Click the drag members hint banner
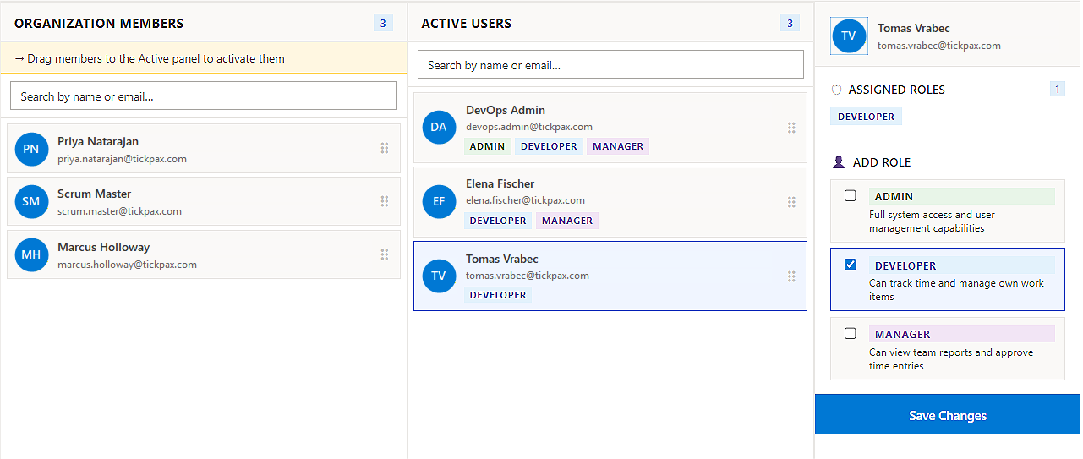Image resolution: width=1083 pixels, height=459 pixels. (203, 58)
